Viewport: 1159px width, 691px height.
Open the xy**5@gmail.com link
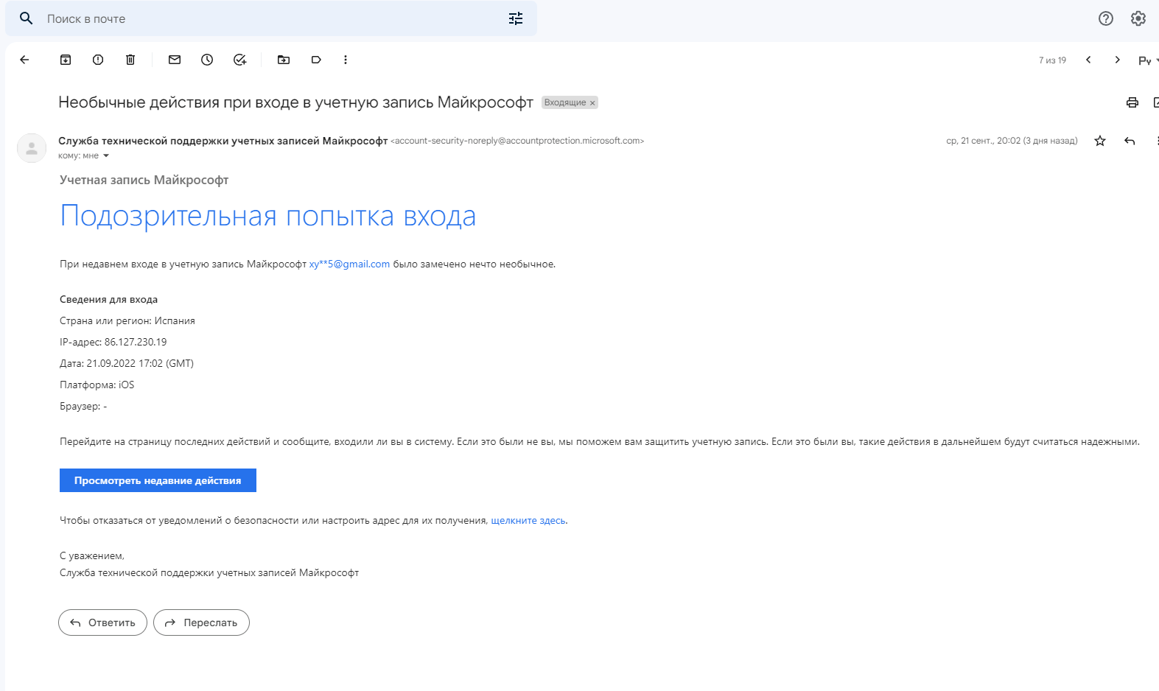[349, 264]
